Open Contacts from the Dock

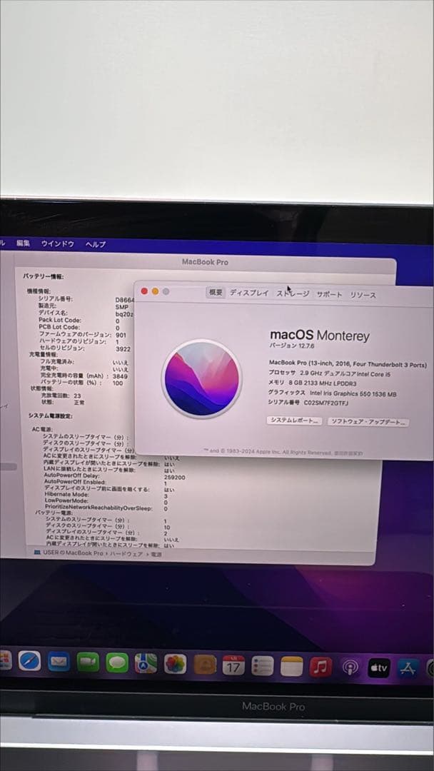click(x=204, y=665)
